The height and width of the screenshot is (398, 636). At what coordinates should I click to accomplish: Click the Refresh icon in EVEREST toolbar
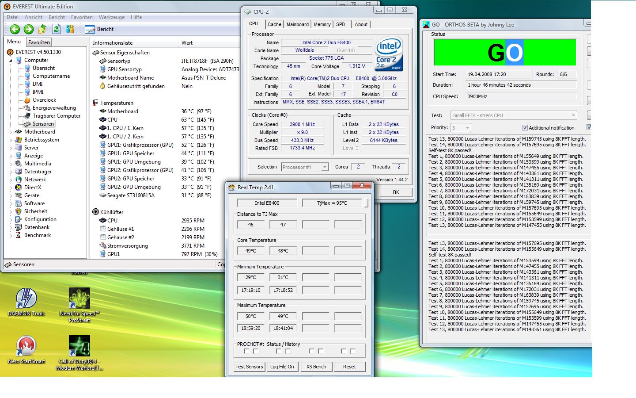point(56,29)
